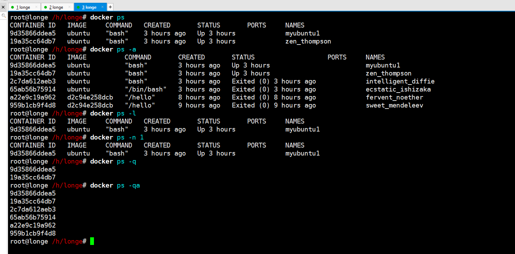Click the final empty prompt 'root@longe /h/longe#'
This screenshot has height=254, width=515.
(48, 241)
